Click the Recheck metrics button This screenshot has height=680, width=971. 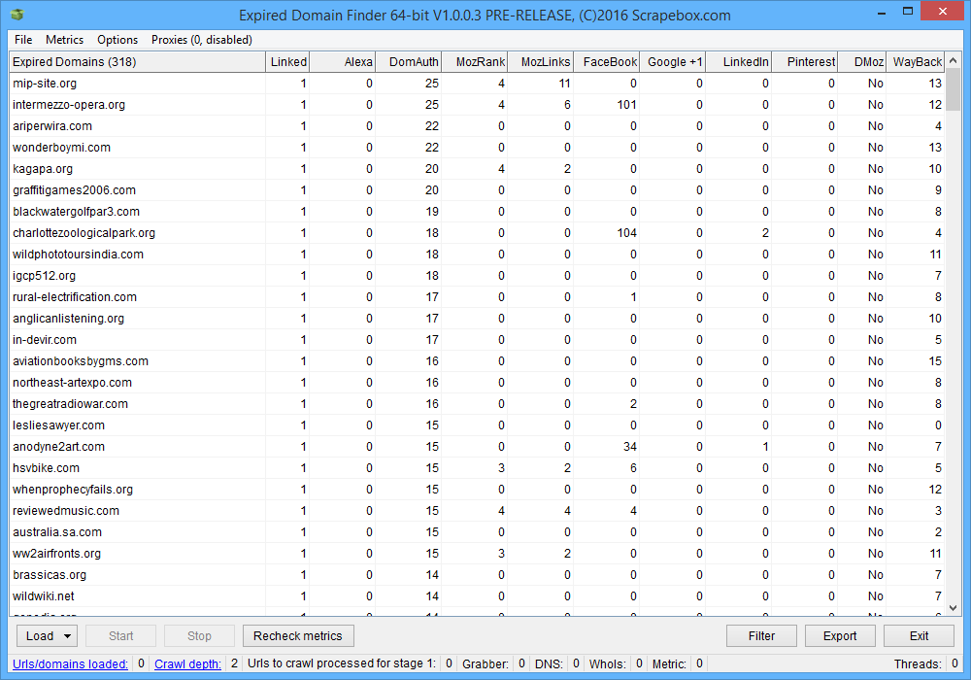coord(298,636)
